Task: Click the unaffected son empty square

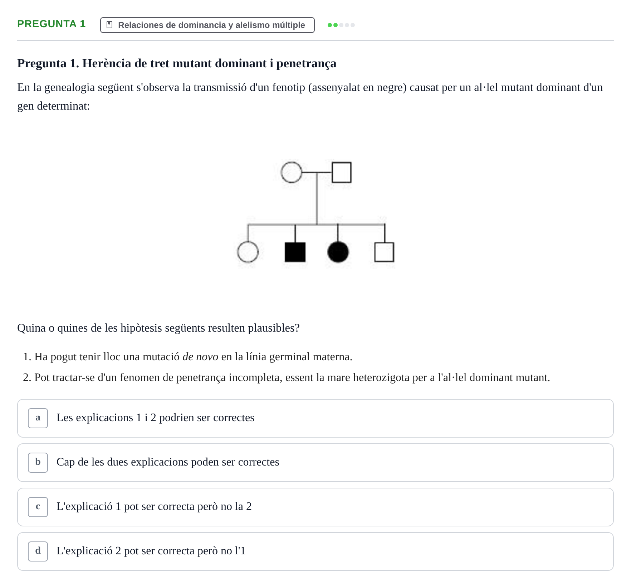Action: [x=385, y=252]
